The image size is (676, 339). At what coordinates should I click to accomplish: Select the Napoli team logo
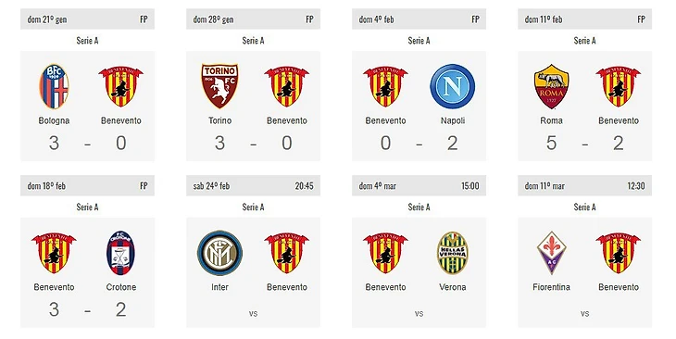[452, 86]
